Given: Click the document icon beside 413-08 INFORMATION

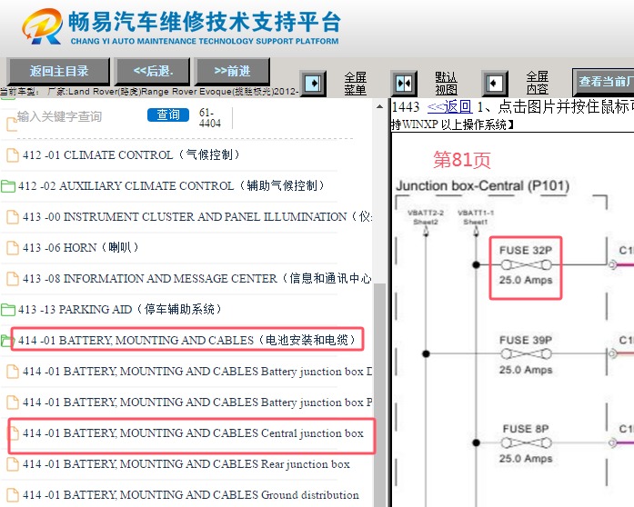Looking at the screenshot, I should [13, 278].
